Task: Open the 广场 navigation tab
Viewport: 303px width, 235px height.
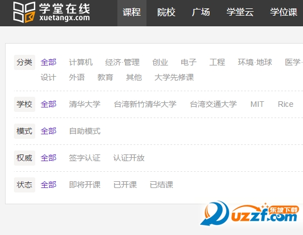Action: [x=201, y=12]
